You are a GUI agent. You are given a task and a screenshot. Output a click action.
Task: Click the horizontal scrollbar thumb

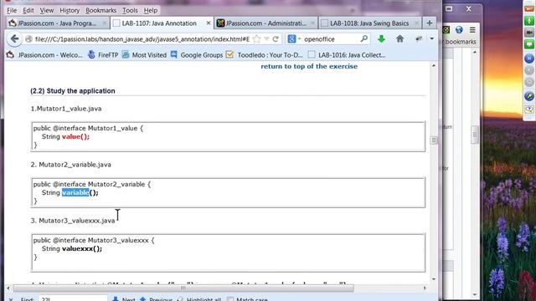(183, 288)
